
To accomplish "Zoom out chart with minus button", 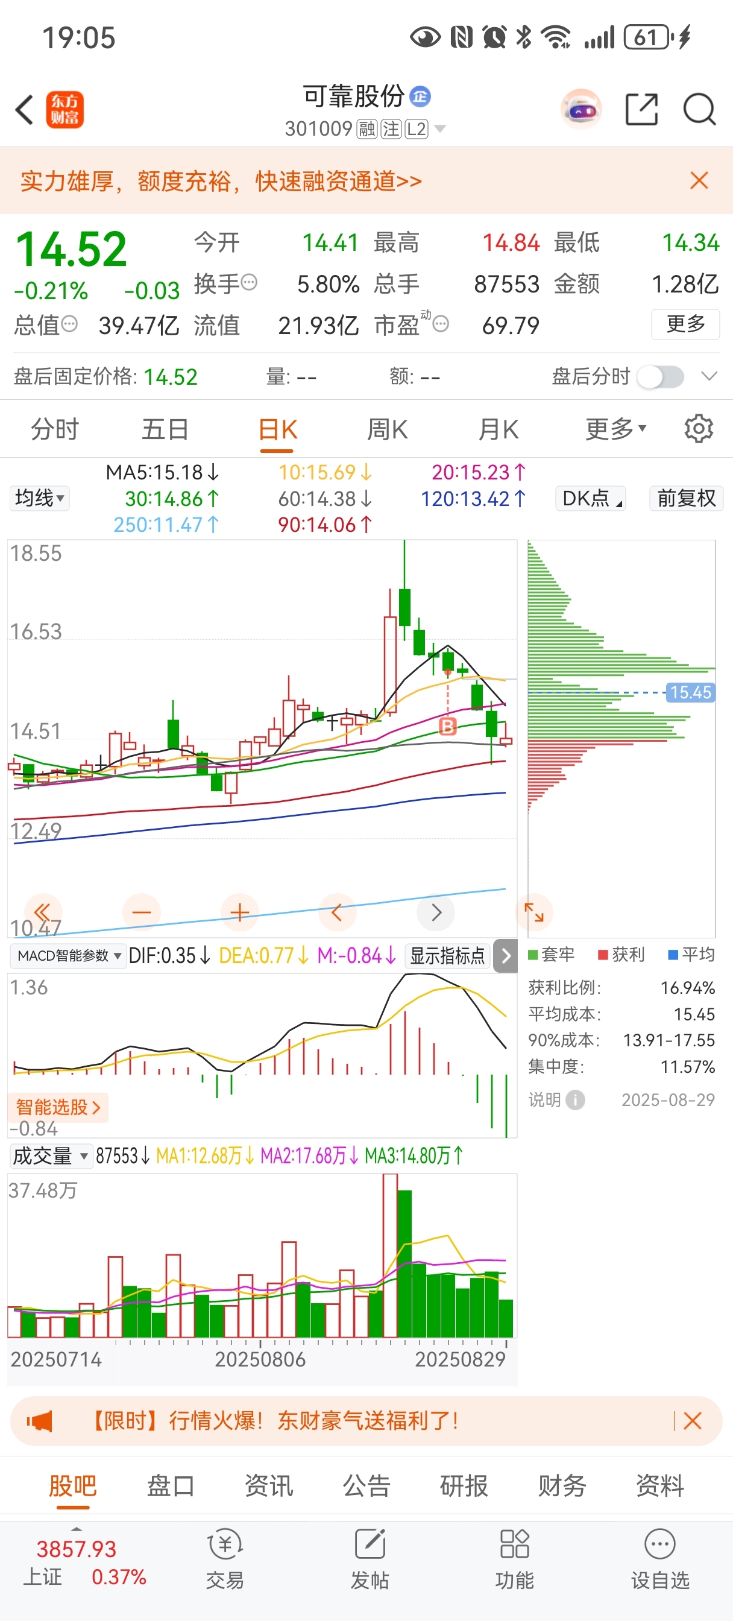I will [x=142, y=912].
